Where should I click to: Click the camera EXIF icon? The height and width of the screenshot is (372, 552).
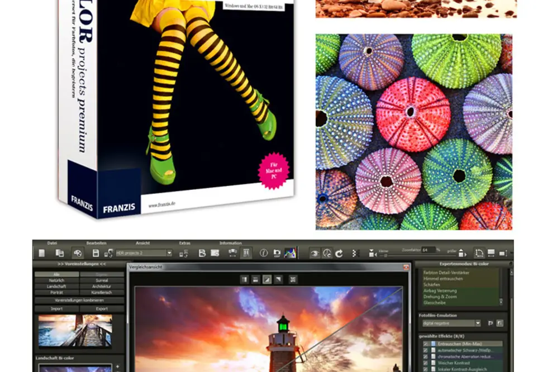click(x=277, y=253)
